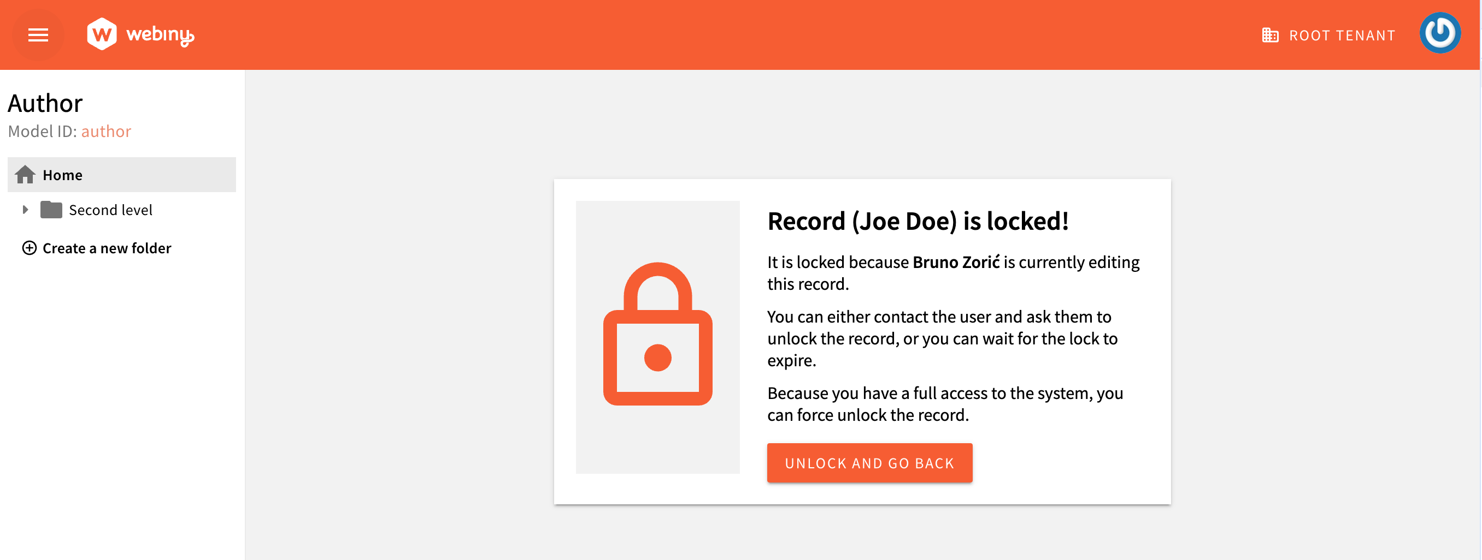1482x560 pixels.
Task: Click UNLOCK AND GO BACK
Action: [869, 463]
